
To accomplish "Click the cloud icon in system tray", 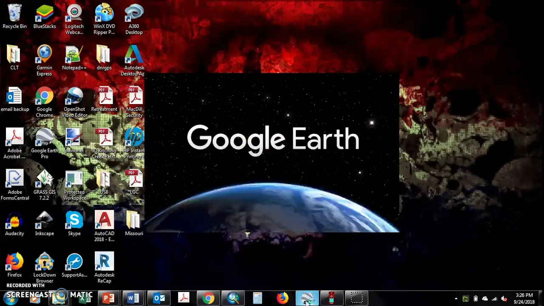I will (x=485, y=299).
